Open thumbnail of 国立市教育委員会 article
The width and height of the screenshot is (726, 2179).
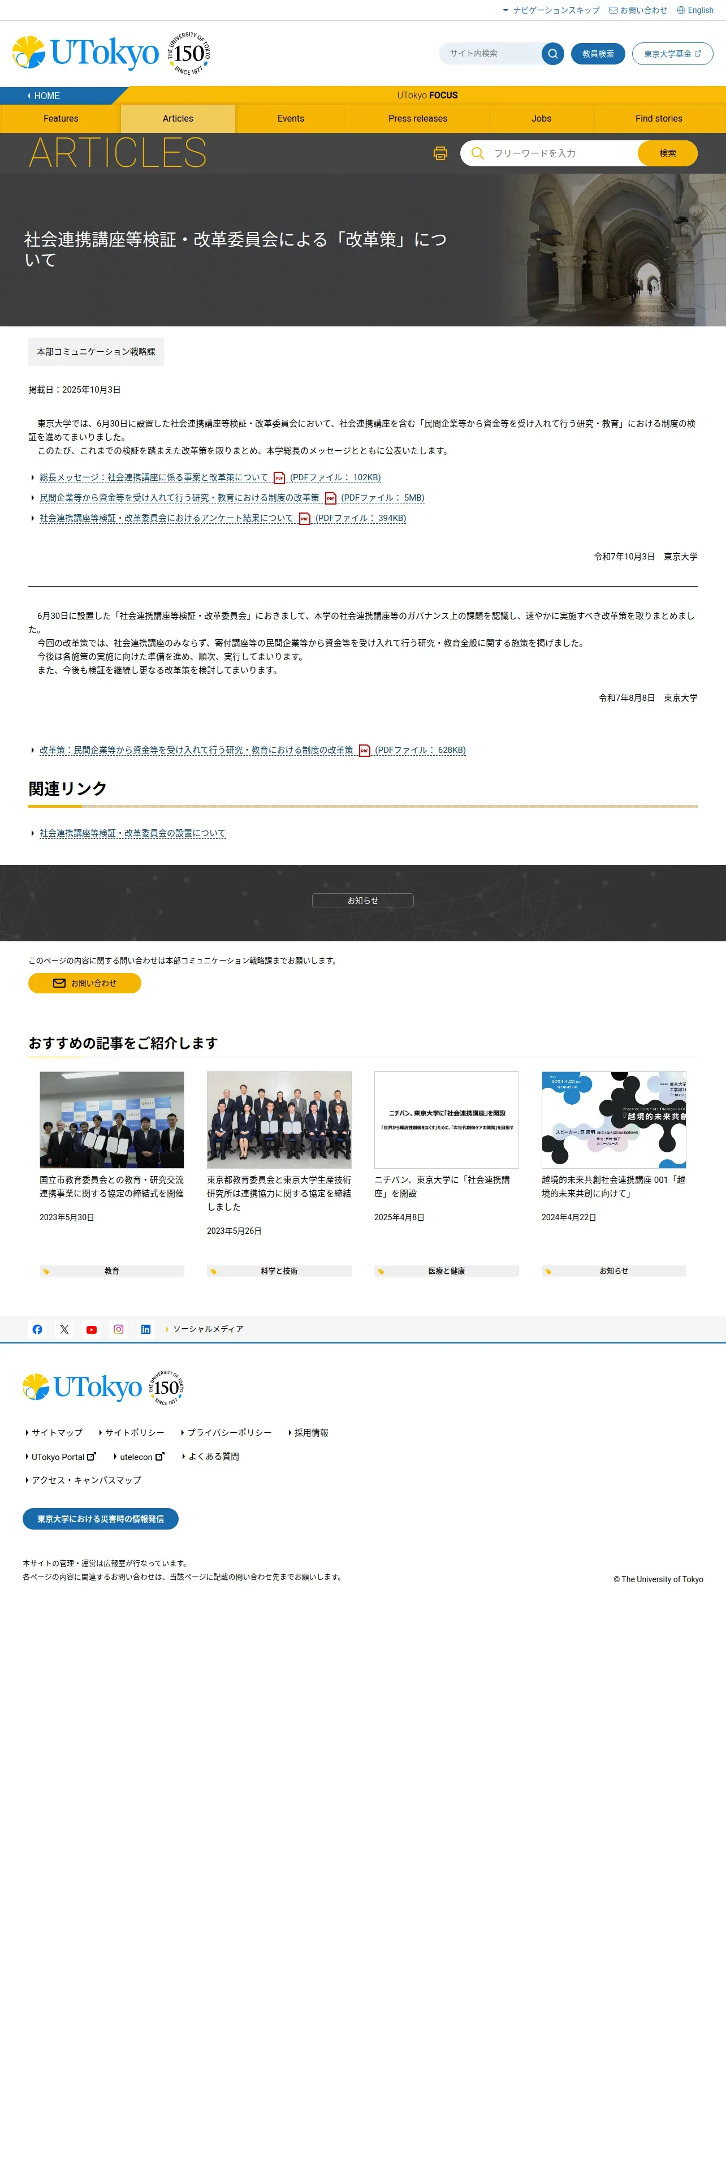point(111,1120)
